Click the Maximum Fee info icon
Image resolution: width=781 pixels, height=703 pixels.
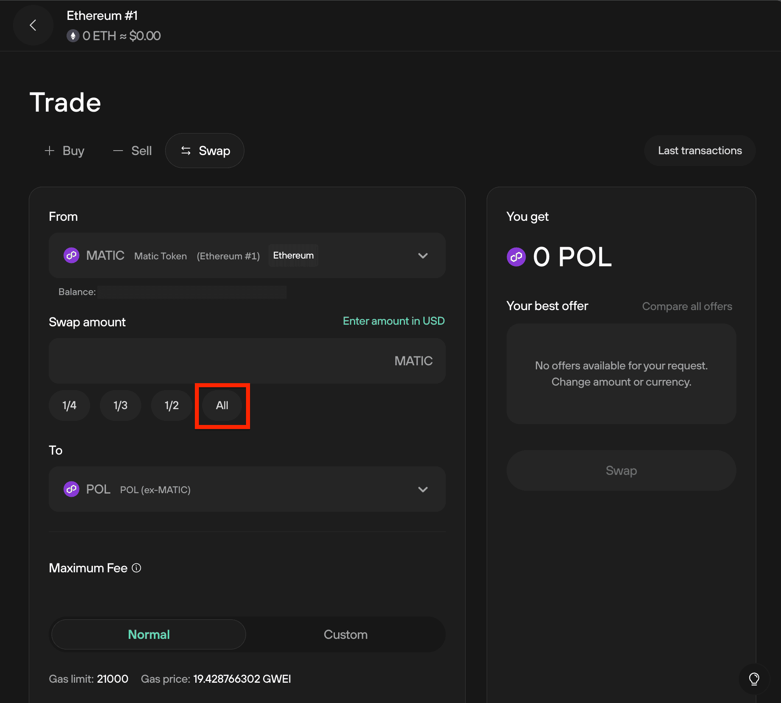click(137, 568)
